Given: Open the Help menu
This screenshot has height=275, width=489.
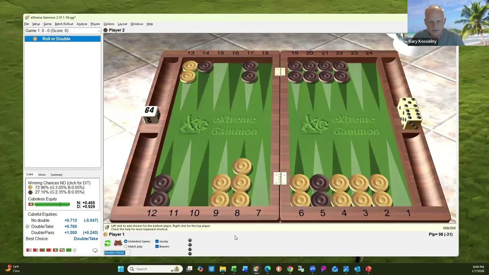Looking at the screenshot, I should click(150, 24).
